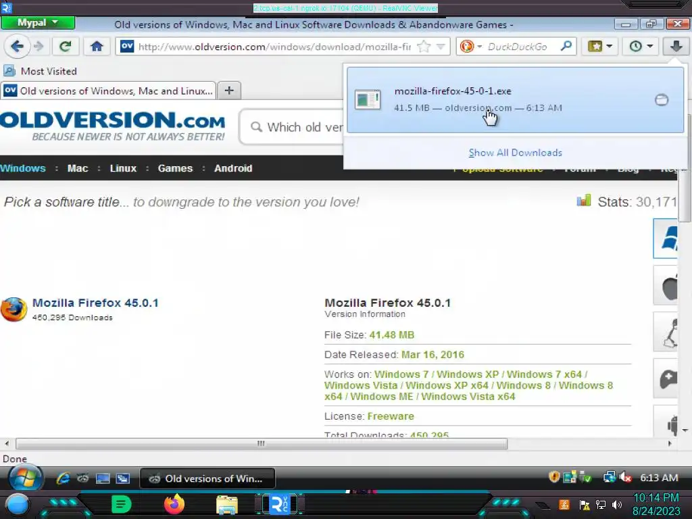The image size is (692, 519).
Task: Select Games in the site navigation
Action: click(175, 168)
